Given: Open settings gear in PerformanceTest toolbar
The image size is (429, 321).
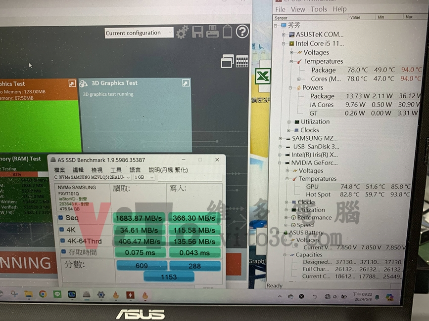Looking at the screenshot, I should [182, 32].
